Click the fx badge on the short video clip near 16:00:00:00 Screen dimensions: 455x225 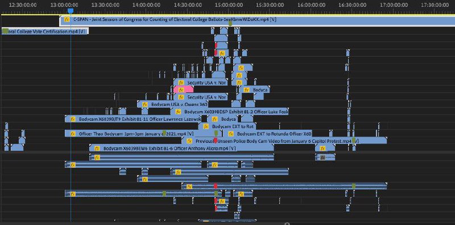322,148
